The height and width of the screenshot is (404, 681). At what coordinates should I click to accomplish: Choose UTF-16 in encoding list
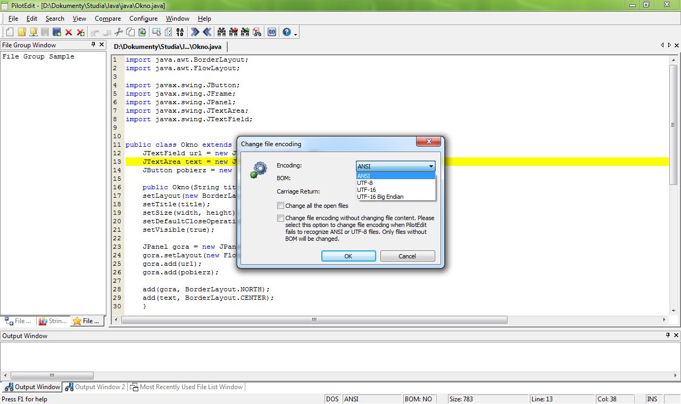click(395, 190)
